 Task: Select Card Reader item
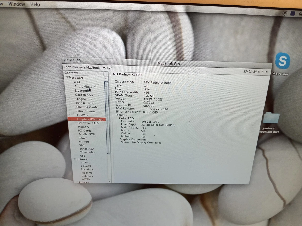click(x=84, y=95)
